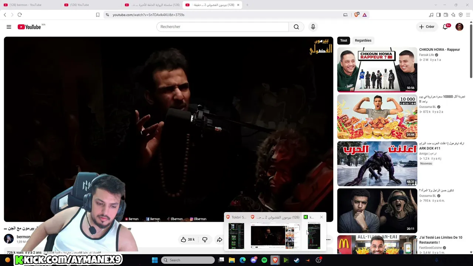This screenshot has width=473, height=266.
Task: Select the 'Regardées' filter chip
Action: pyautogui.click(x=363, y=40)
